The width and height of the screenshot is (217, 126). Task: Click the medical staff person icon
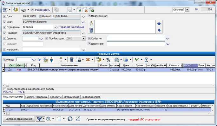91,24
